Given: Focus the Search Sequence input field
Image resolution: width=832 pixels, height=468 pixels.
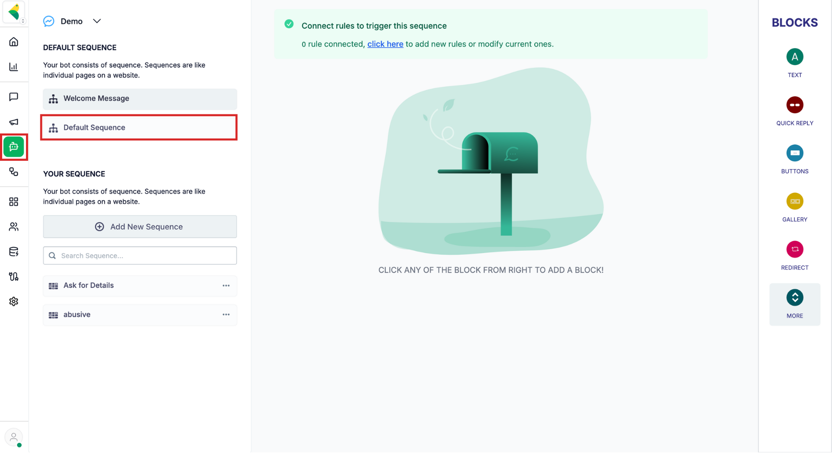Looking at the screenshot, I should coord(140,256).
